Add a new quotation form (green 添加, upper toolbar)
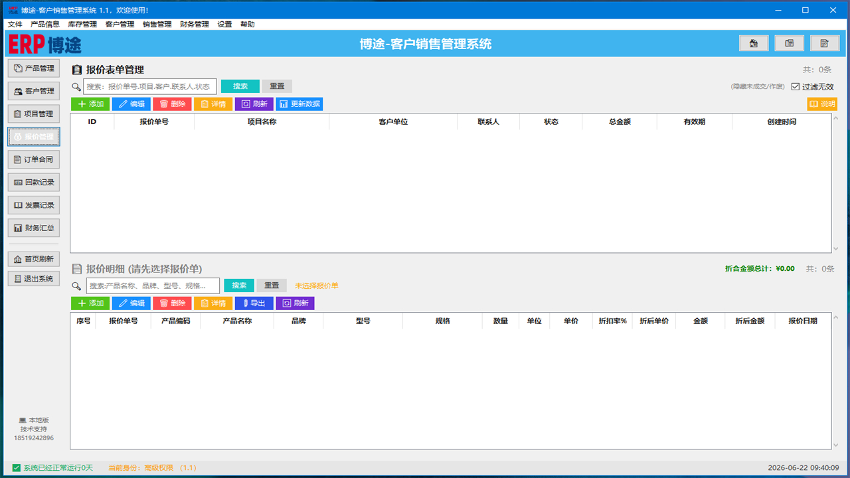 point(90,104)
